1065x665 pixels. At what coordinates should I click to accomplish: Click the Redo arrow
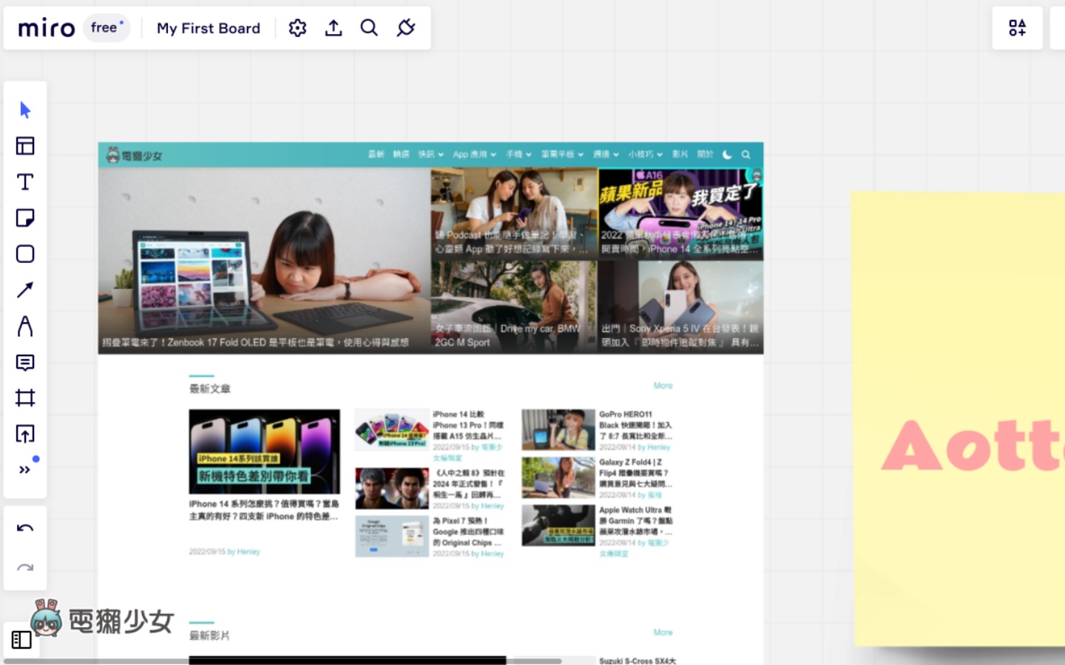click(x=25, y=567)
